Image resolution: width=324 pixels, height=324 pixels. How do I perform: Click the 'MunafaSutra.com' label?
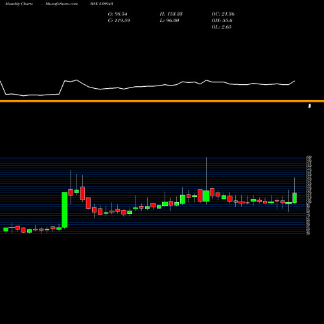62,4
